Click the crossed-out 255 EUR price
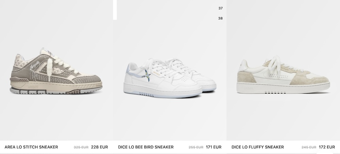The height and width of the screenshot is (154, 340). click(x=196, y=147)
